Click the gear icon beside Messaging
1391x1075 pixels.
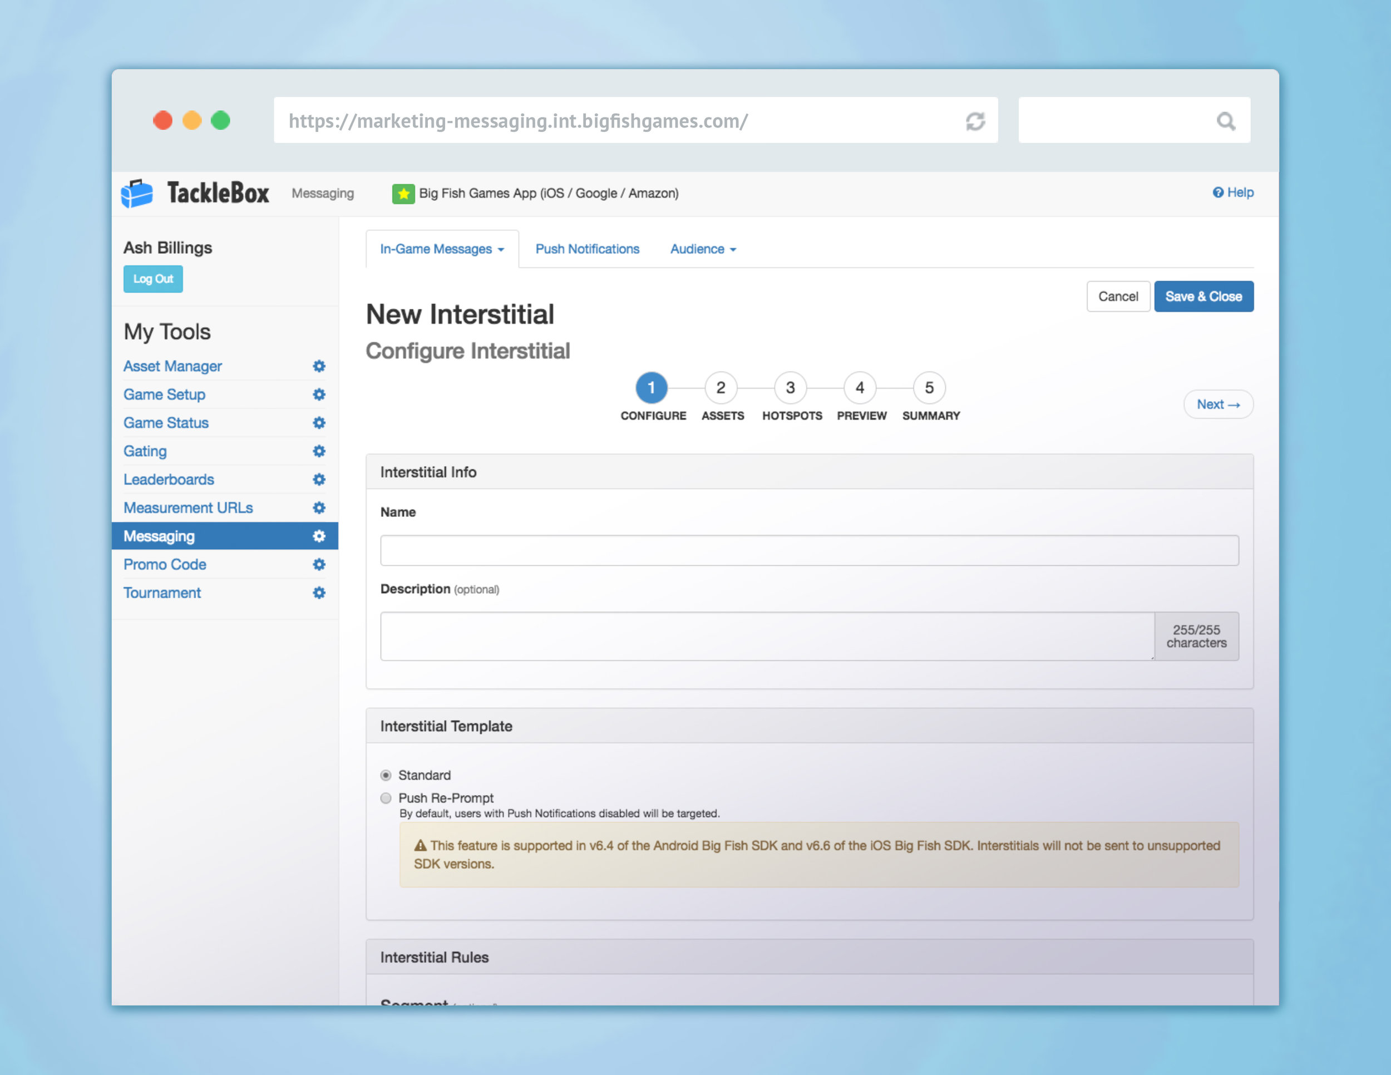pos(319,536)
